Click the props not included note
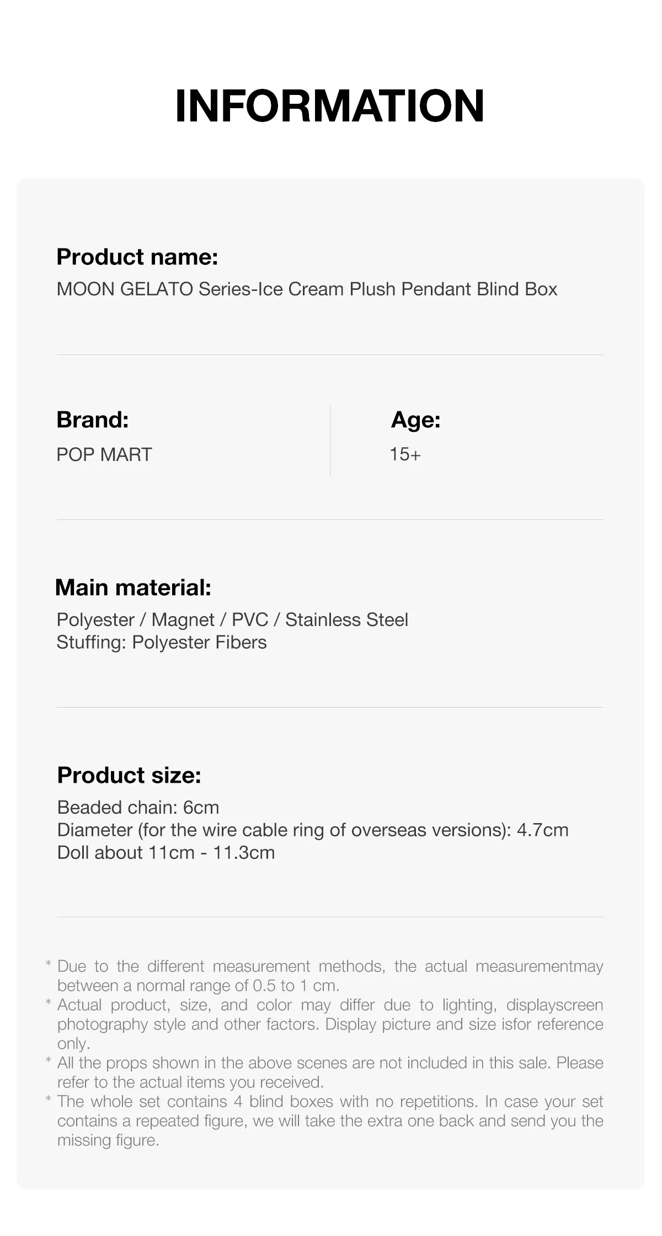This screenshot has width=662, height=1236. [x=330, y=1072]
